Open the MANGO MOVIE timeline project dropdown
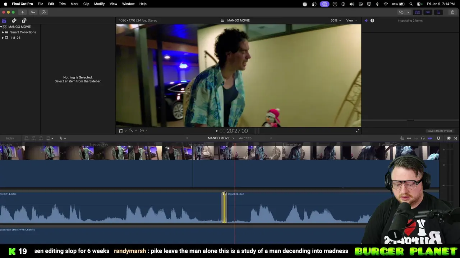Screen dimensions: 460x258 (221, 138)
